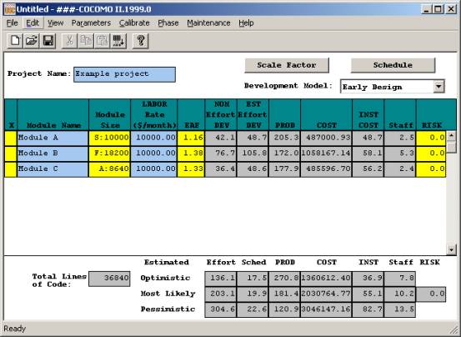461x337 pixels.
Task: Click the module list scroll down arrow
Action: point(451,249)
